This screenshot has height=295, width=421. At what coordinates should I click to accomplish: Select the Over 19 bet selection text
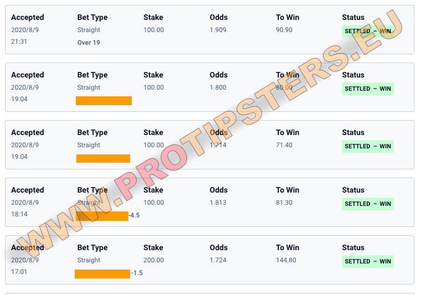point(89,43)
